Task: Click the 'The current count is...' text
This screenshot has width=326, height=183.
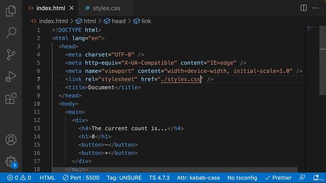Action: click(x=129, y=129)
